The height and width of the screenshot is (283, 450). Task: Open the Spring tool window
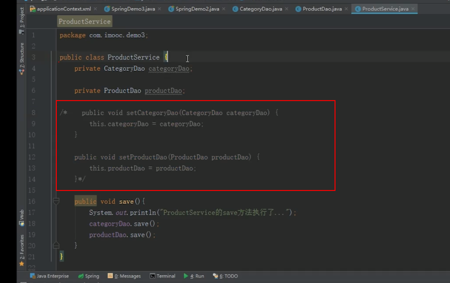click(x=89, y=276)
